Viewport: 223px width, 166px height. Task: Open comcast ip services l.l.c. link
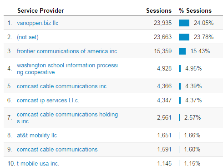(48, 100)
